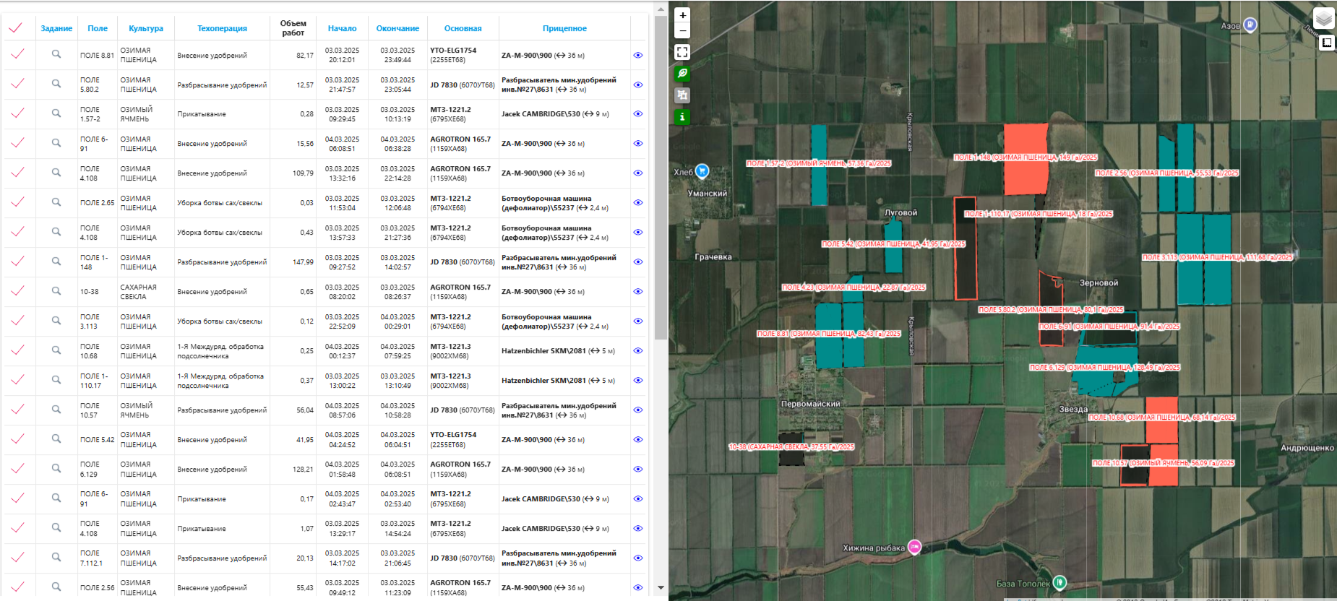The height and width of the screenshot is (601, 1337).
Task: Click the scrollbar down arrow of table
Action: point(661,588)
